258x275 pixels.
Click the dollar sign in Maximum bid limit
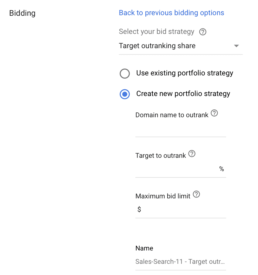point(139,209)
